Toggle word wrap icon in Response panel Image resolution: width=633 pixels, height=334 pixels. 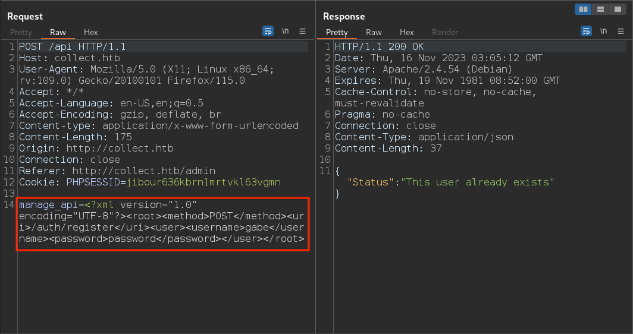point(586,31)
